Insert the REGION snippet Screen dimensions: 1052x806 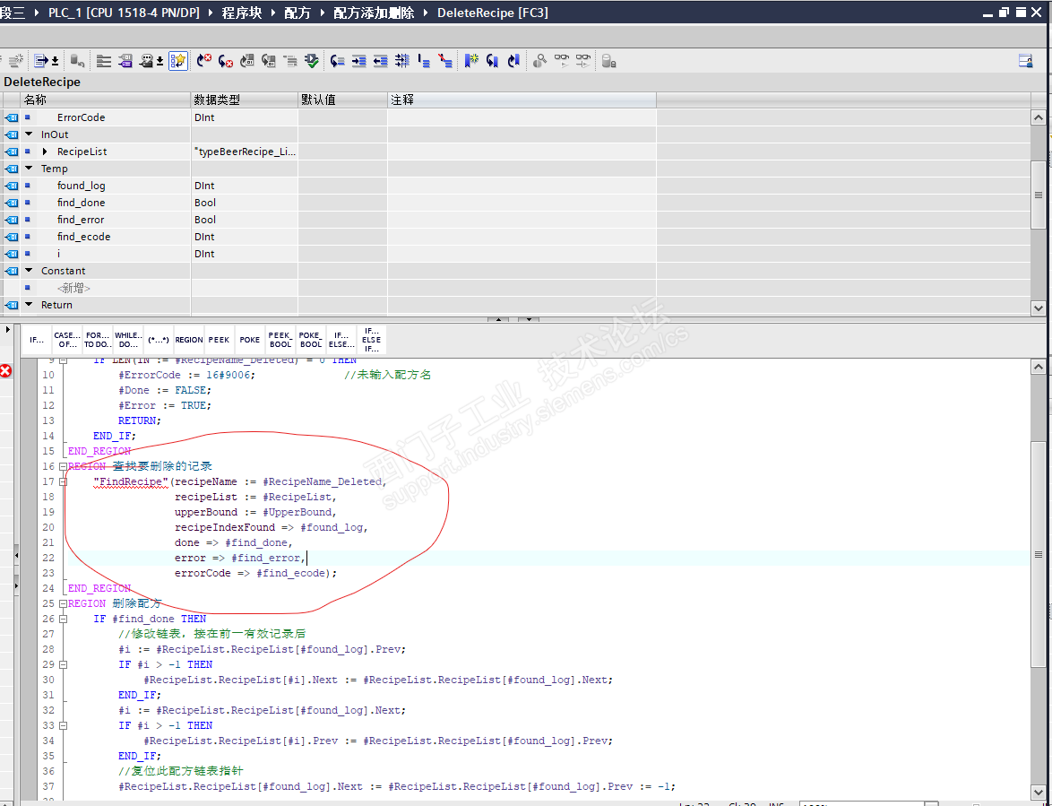[189, 340]
